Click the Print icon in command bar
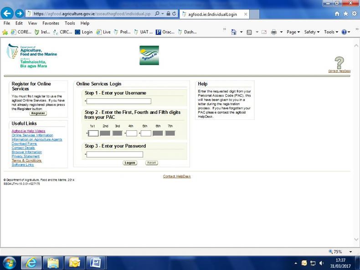 point(274,32)
